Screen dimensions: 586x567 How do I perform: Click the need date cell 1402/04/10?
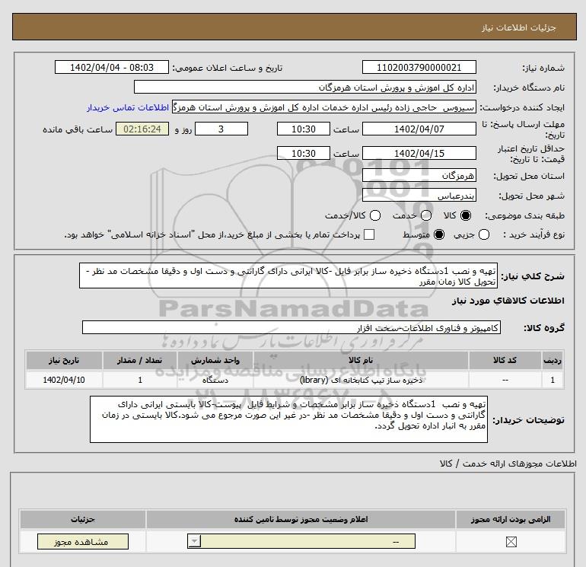64,380
